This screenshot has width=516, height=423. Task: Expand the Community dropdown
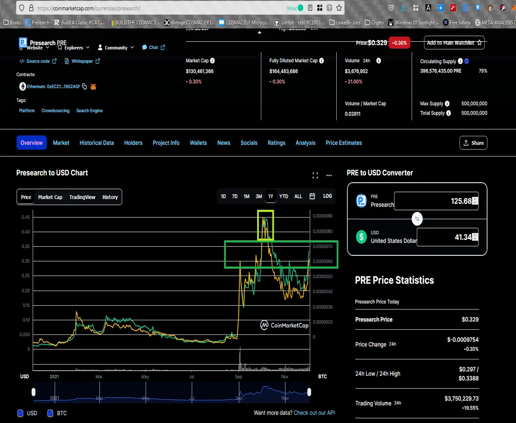click(x=116, y=48)
